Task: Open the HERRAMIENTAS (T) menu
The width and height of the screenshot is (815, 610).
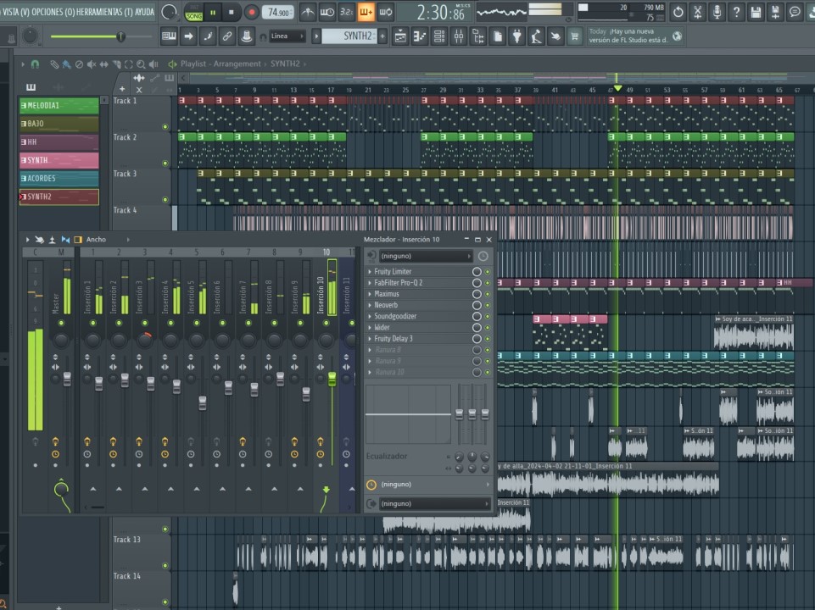Action: [x=105, y=11]
